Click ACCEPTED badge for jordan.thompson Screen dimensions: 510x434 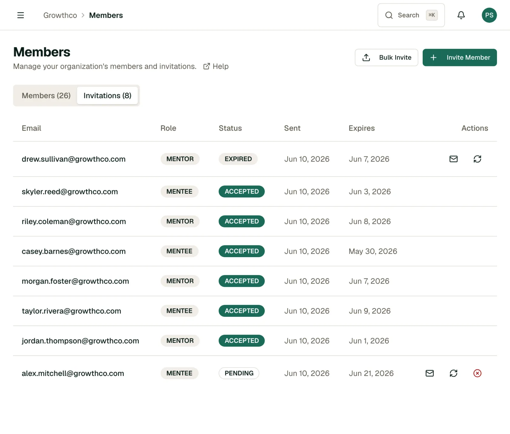(242, 341)
